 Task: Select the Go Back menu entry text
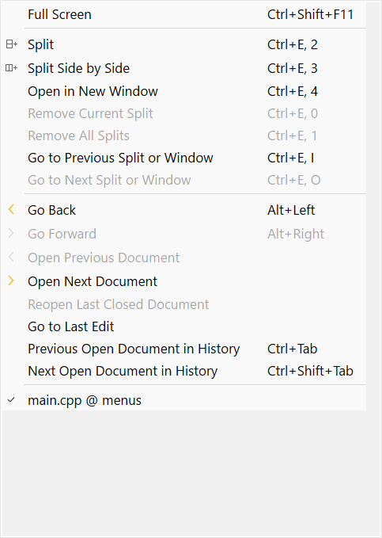point(51,210)
